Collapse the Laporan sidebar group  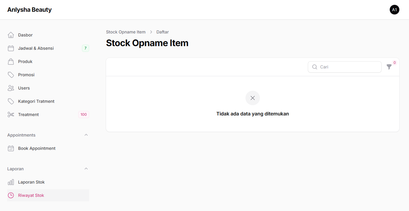pyautogui.click(x=86, y=169)
